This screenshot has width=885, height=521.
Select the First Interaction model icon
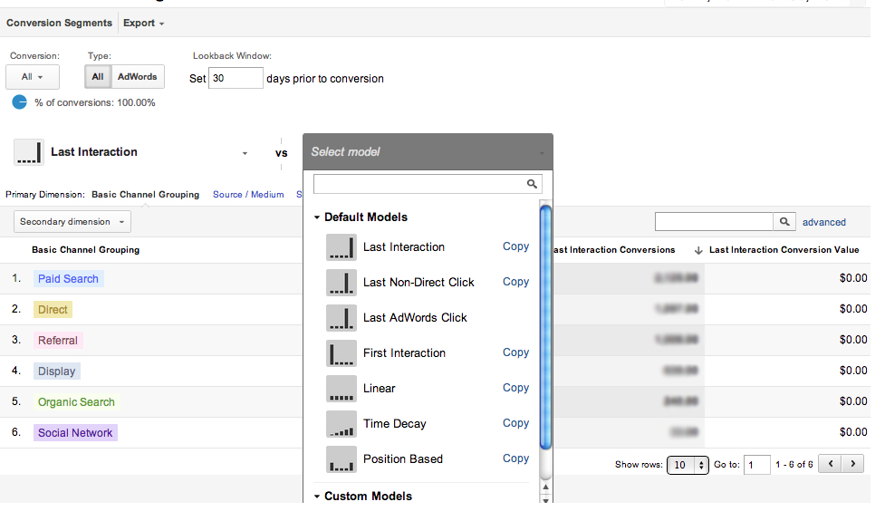(341, 353)
